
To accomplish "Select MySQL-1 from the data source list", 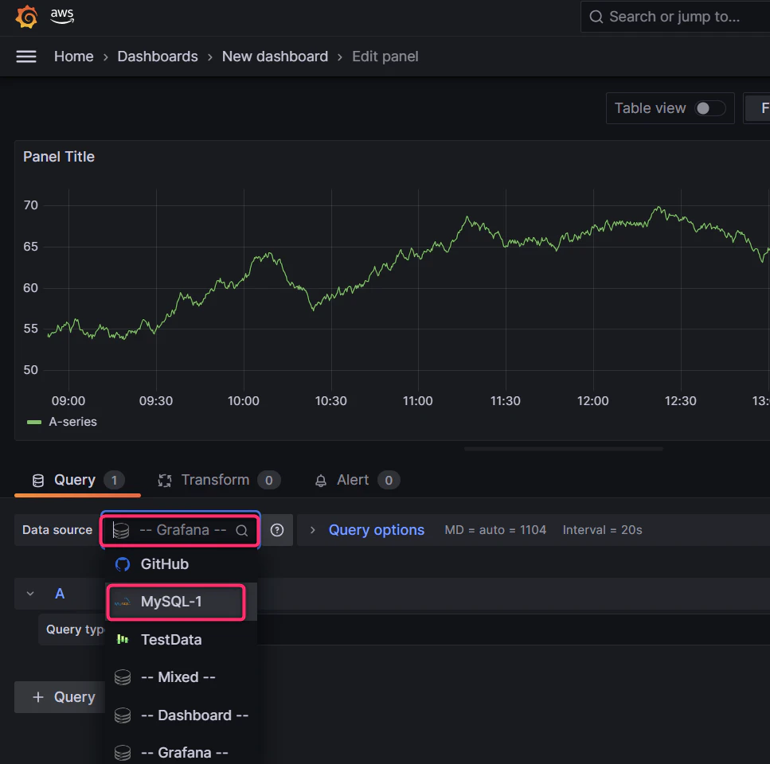I will [181, 602].
